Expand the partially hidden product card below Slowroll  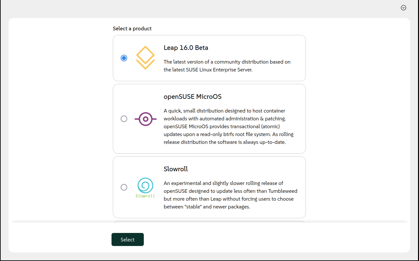point(209,223)
